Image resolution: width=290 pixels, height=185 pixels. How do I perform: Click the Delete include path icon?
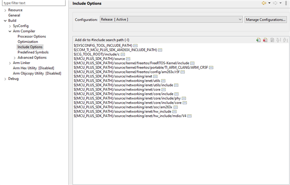click(265, 40)
